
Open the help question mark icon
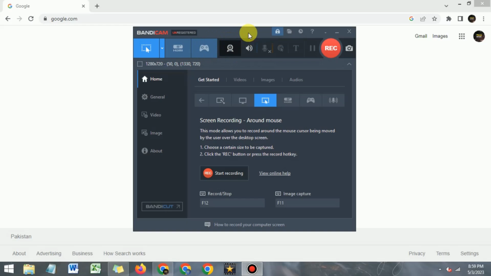pyautogui.click(x=312, y=31)
